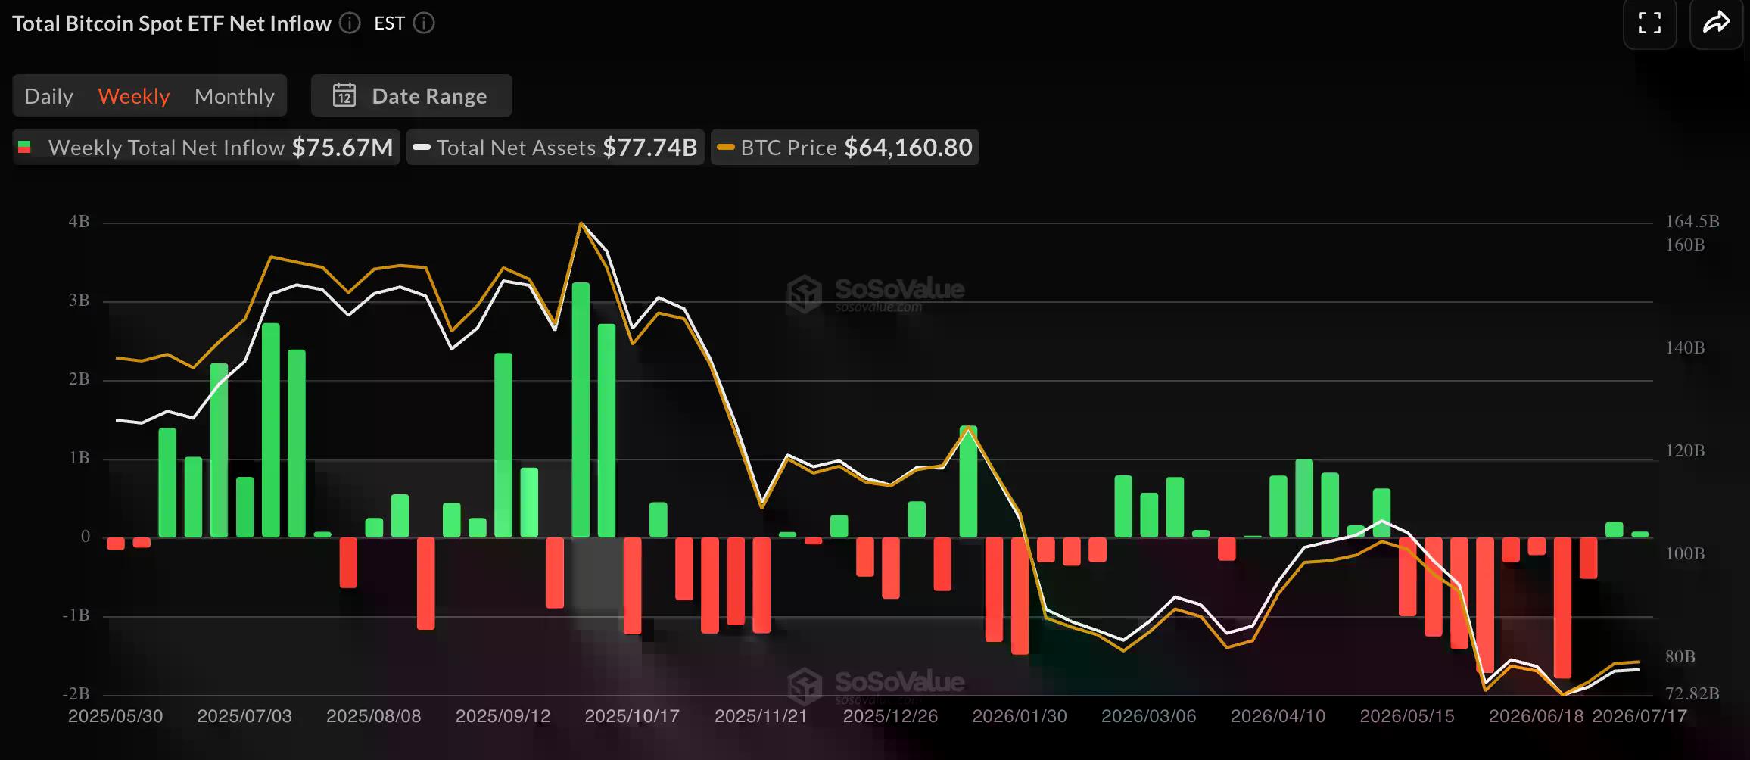Click the $77.74B net assets value
1750x760 pixels.
650,147
